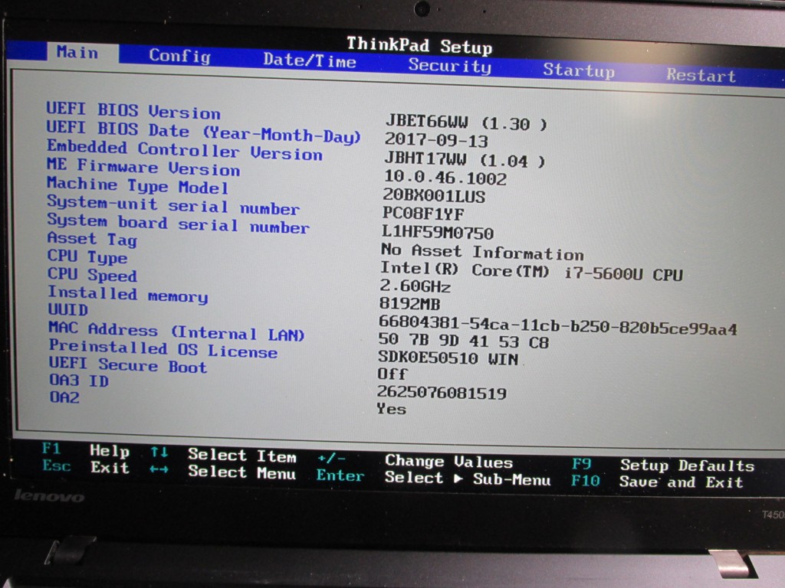The image size is (785, 588).
Task: Click the up/down arrows key hint
Action: (x=159, y=452)
